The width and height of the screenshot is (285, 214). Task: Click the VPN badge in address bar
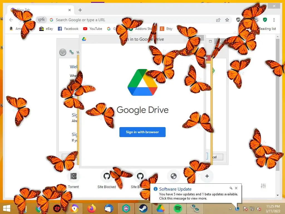coord(41,20)
